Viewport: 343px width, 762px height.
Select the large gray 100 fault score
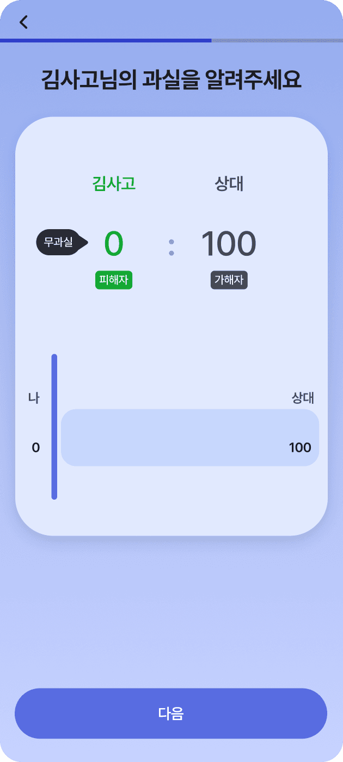tap(229, 244)
